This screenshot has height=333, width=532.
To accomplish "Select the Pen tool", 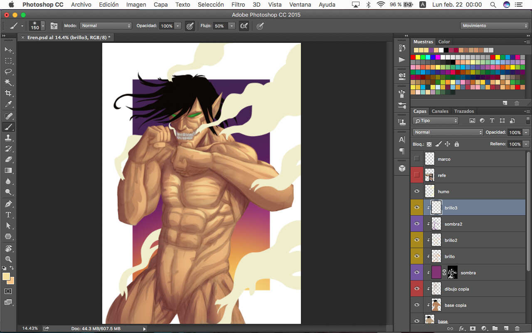I will click(8, 204).
